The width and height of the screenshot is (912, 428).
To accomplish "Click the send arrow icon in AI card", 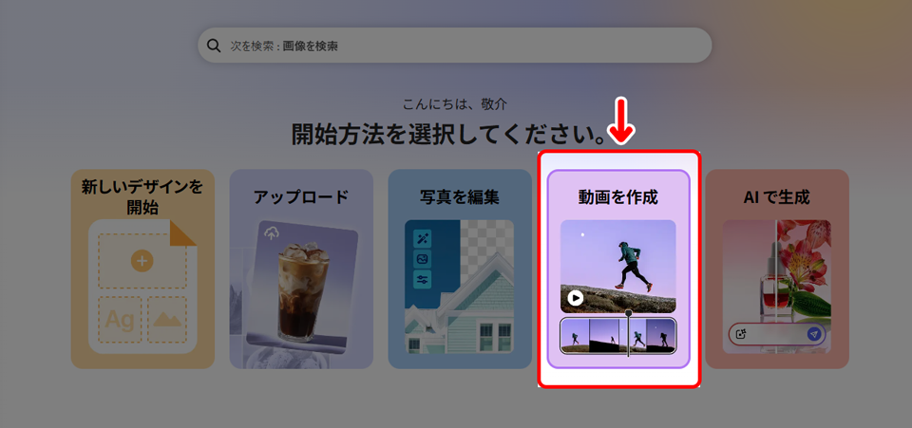I will pyautogui.click(x=814, y=334).
